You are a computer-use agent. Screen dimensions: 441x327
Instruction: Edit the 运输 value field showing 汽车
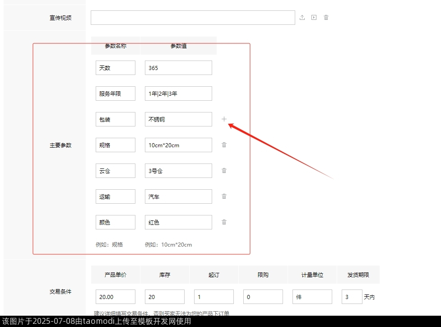[178, 196]
